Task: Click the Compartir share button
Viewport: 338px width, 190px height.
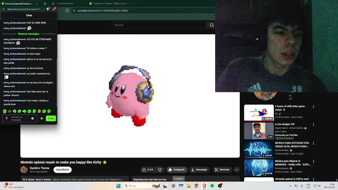Action: point(177,170)
